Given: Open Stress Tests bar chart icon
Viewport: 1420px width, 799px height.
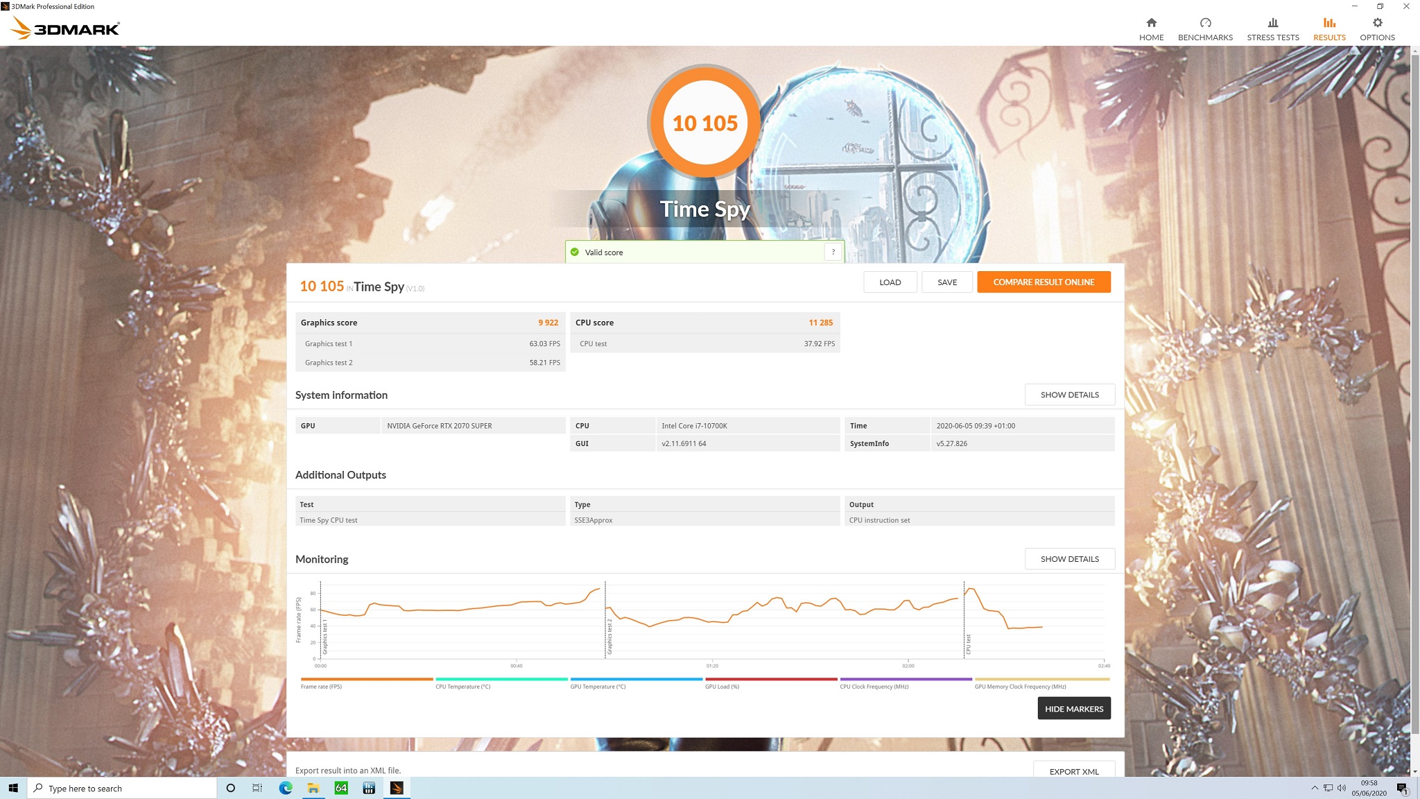Looking at the screenshot, I should pyautogui.click(x=1272, y=23).
